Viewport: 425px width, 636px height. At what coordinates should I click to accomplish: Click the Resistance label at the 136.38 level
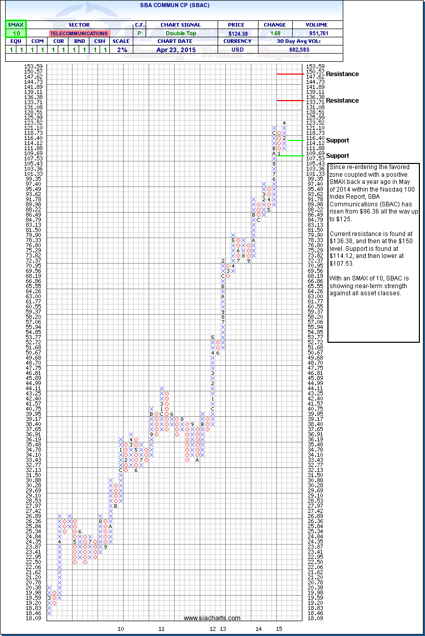342,101
